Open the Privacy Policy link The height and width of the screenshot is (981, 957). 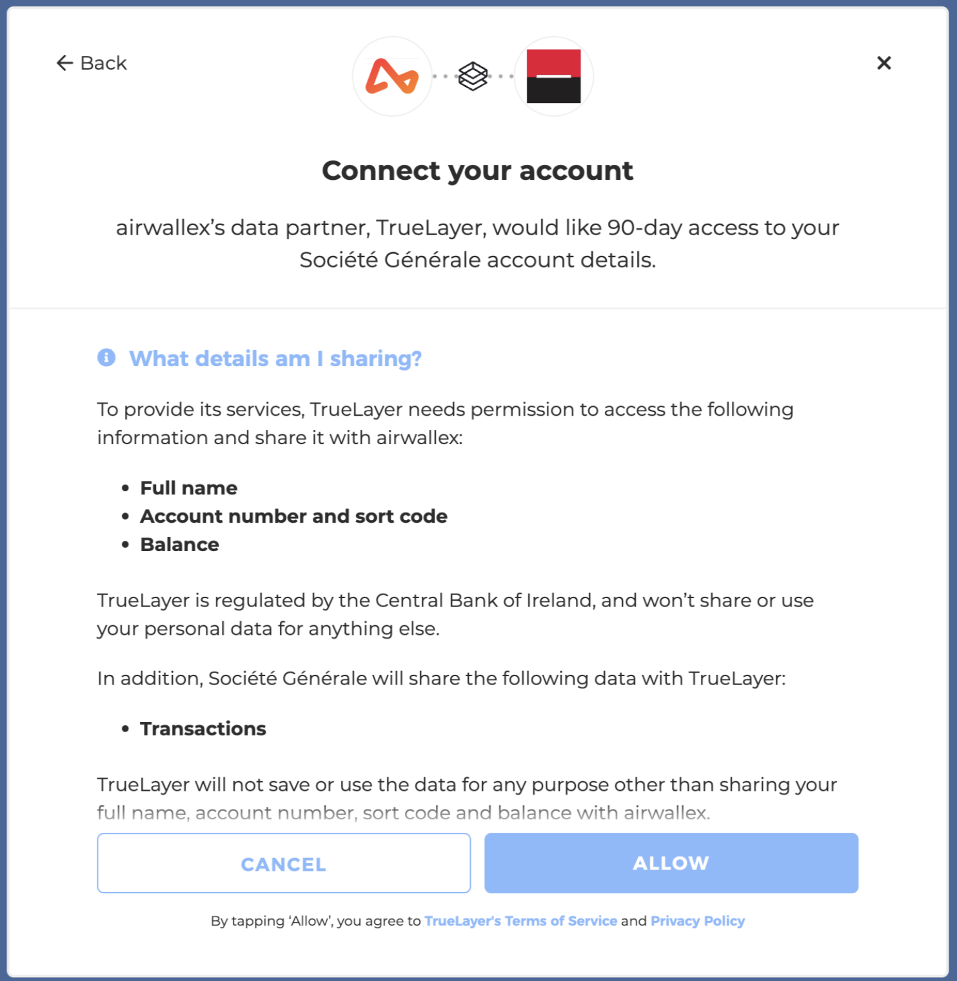698,921
